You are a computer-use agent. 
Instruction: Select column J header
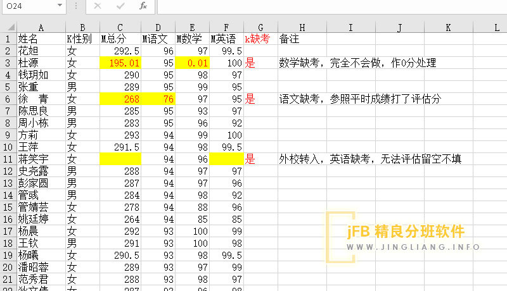pyautogui.click(x=400, y=27)
